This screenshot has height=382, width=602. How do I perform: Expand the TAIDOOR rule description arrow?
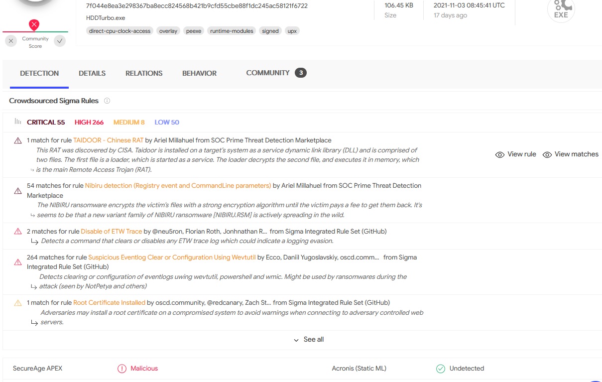(32, 170)
